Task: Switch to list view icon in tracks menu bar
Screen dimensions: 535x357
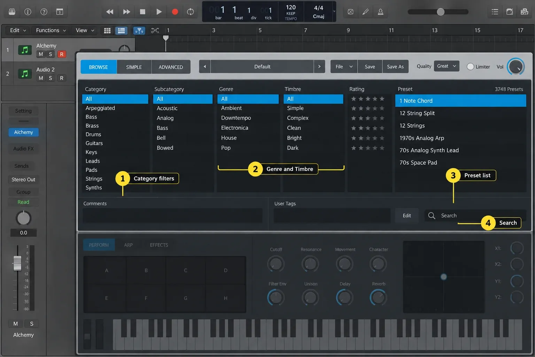Action: (121, 31)
